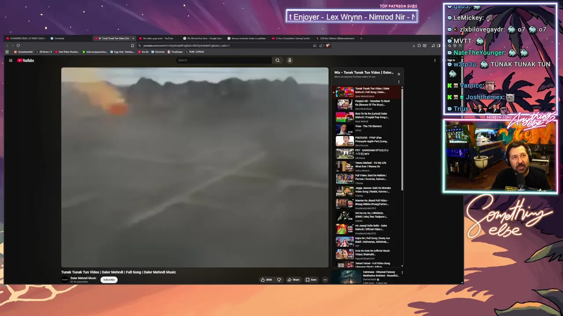The height and width of the screenshot is (316, 563).
Task: Open the Daler Mehndi Music channel name
Action: 83,278
